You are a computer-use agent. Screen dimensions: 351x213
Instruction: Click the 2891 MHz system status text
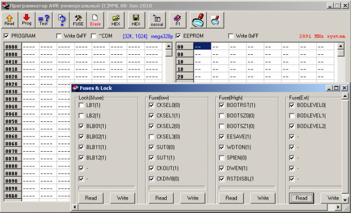point(322,36)
